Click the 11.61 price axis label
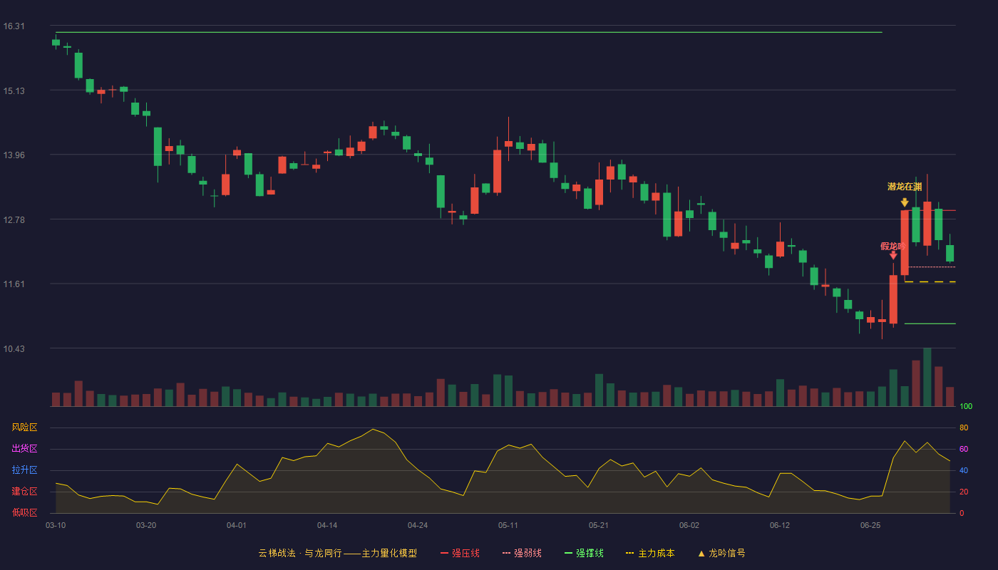Image resolution: width=998 pixels, height=570 pixels. pos(14,284)
